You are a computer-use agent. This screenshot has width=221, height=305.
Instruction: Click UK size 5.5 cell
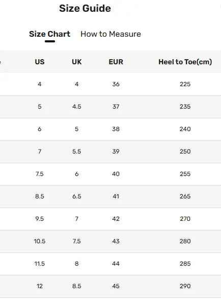coord(76,152)
